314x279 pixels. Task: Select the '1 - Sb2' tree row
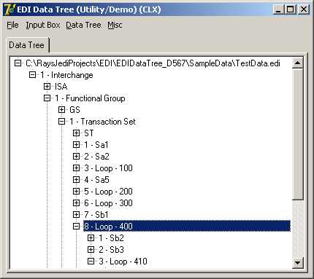coord(111,238)
